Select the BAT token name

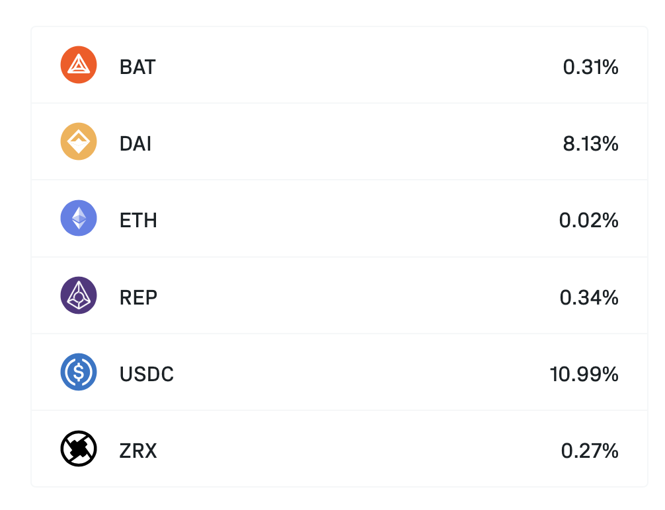[x=138, y=67]
